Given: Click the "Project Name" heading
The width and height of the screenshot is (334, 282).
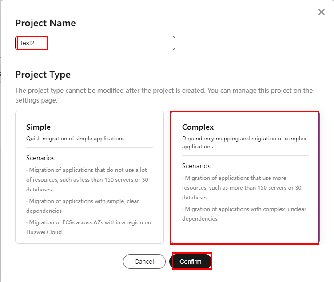Looking at the screenshot, I should [45, 23].
